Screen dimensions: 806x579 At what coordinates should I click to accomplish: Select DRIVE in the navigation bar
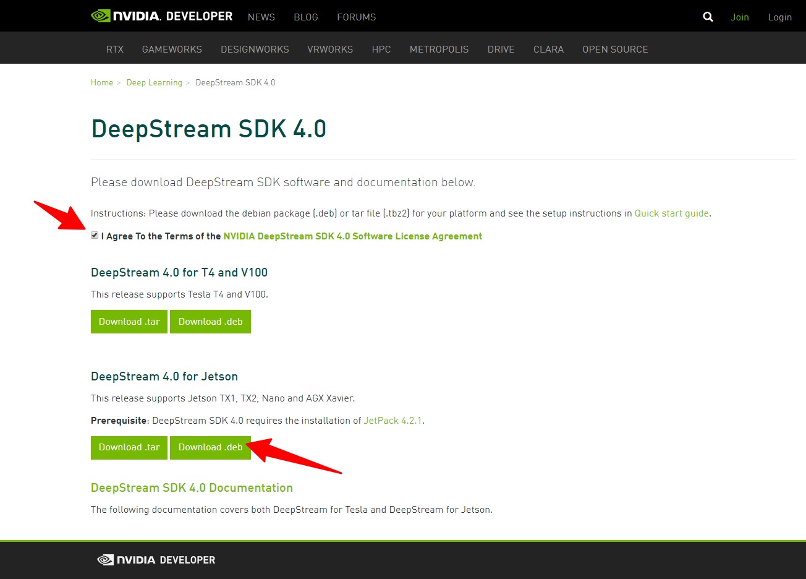(501, 49)
